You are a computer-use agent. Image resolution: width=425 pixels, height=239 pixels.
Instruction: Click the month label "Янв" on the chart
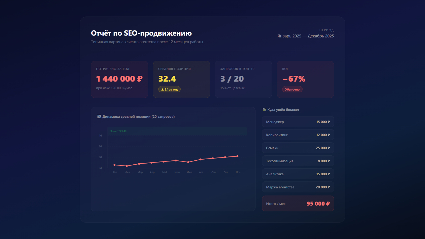pos(115,172)
